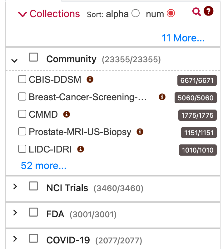Collapse the Community group chevron
Viewport: 223px width, 249px height.
tap(14, 60)
